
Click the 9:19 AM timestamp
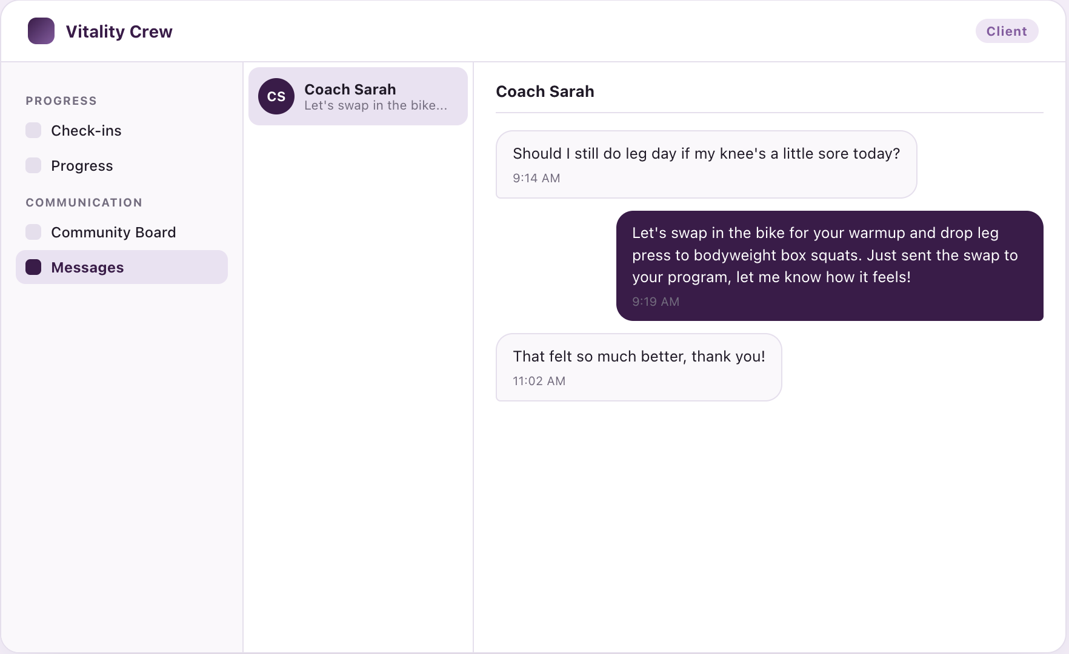pos(656,302)
